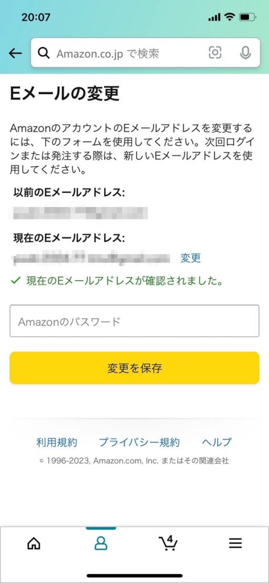269x583 pixels.
Task: Open the ヘルプ link in the footer
Action: coord(217,442)
